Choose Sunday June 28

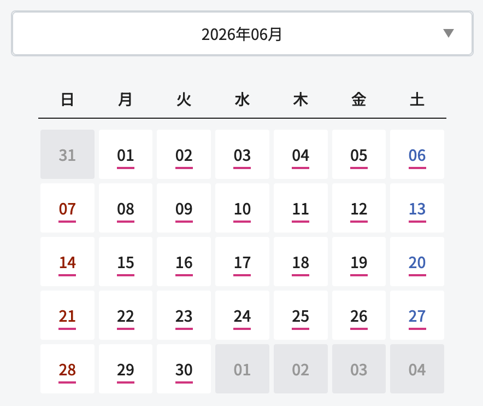tap(67, 369)
